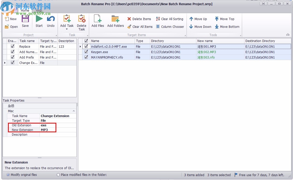Click the New Extension value field
Image resolution: width=293 pixels, height=180 pixels.
(x=58, y=130)
